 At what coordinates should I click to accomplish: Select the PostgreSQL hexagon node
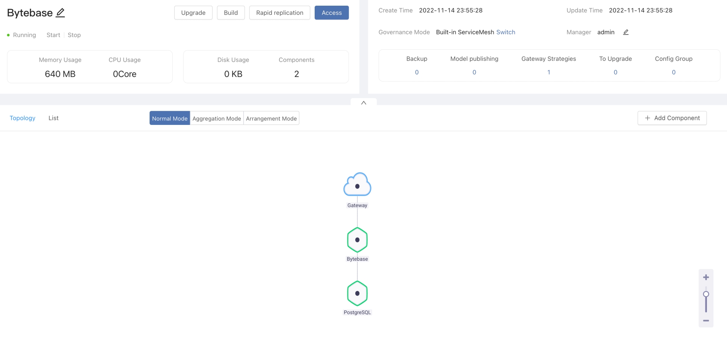tap(357, 293)
